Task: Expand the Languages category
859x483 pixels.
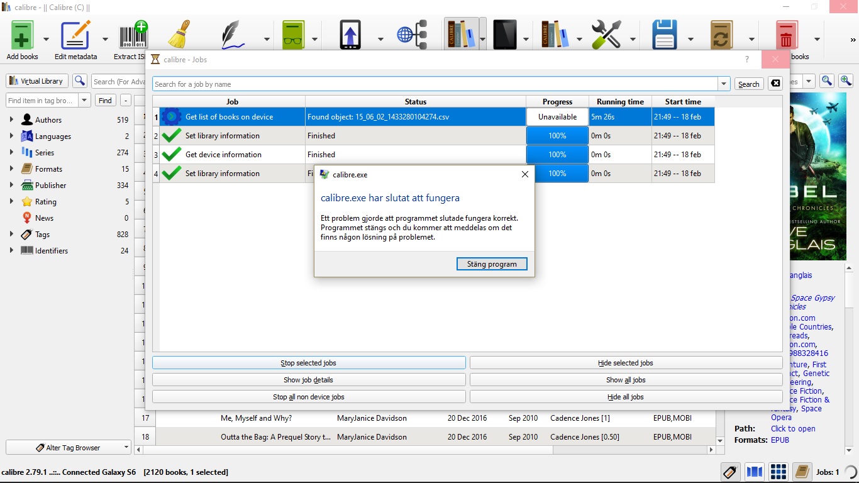Action: coord(11,136)
